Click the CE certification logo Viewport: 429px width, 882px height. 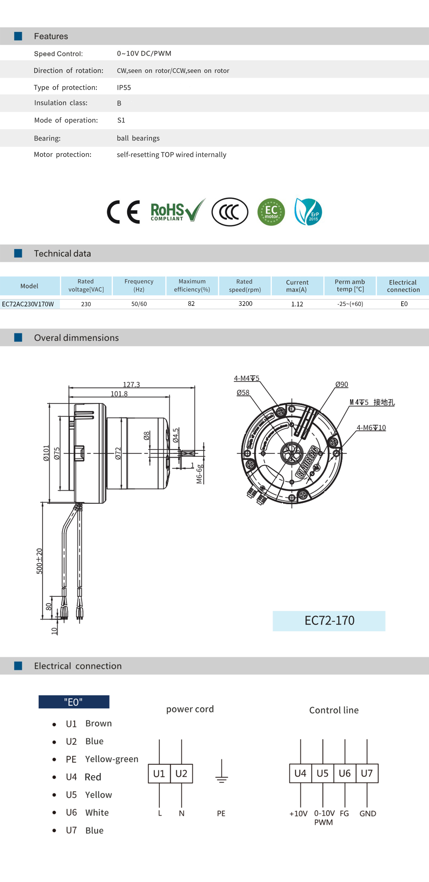click(124, 212)
